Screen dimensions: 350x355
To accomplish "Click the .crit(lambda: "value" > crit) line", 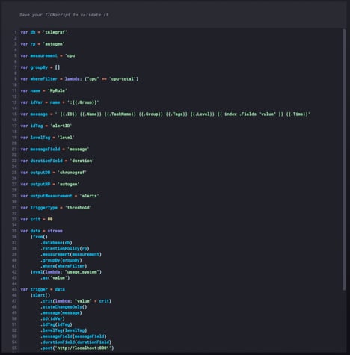I will [76, 301].
